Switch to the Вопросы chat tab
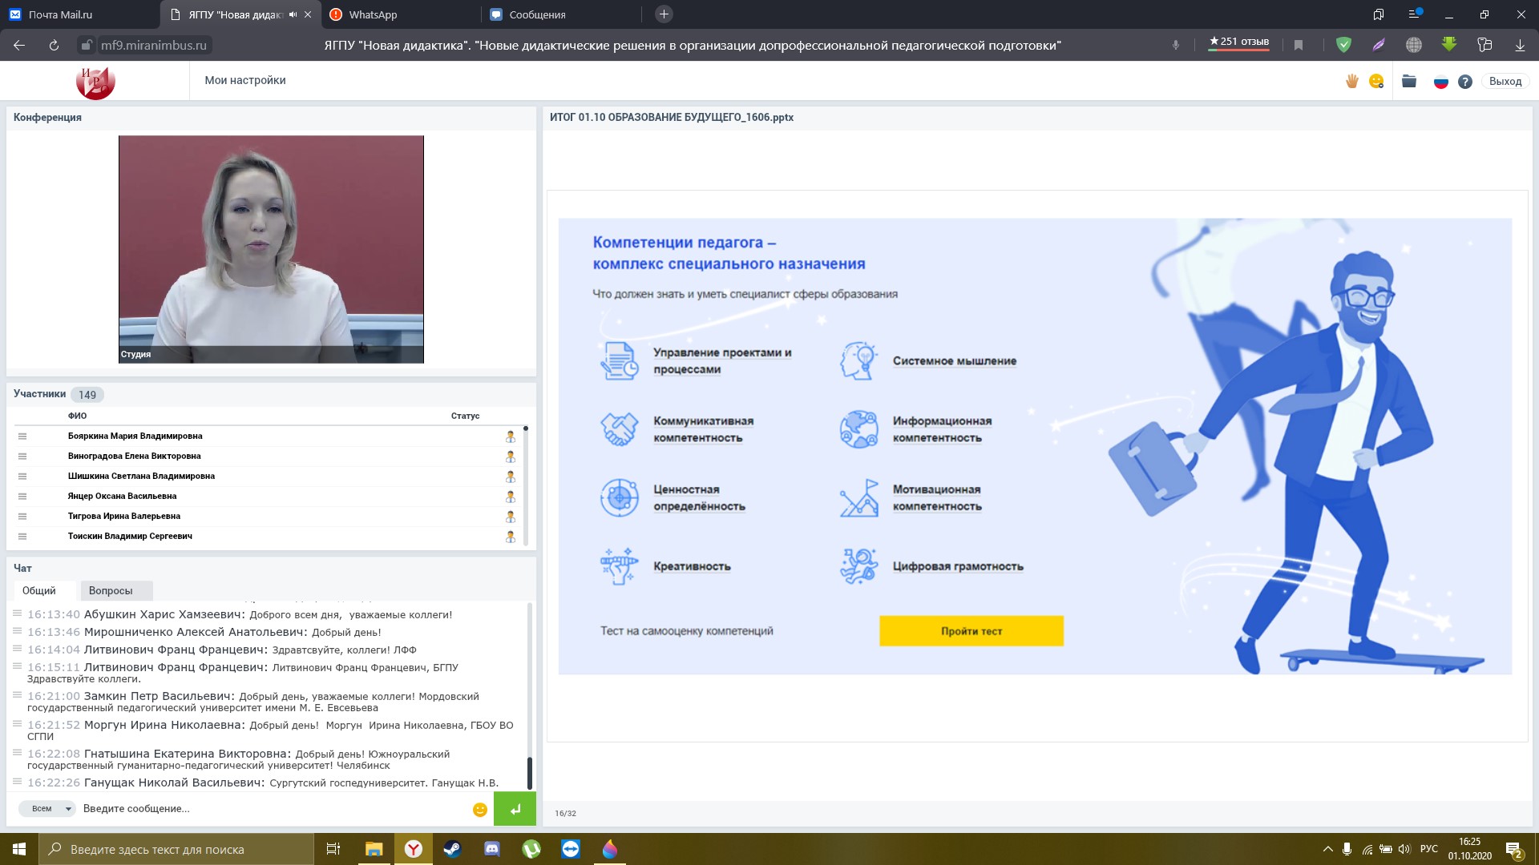 111,590
